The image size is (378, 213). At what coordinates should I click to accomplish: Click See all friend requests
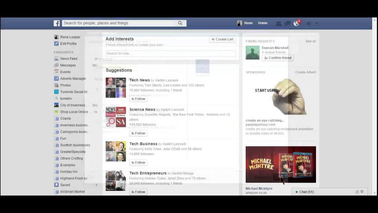click(x=310, y=41)
